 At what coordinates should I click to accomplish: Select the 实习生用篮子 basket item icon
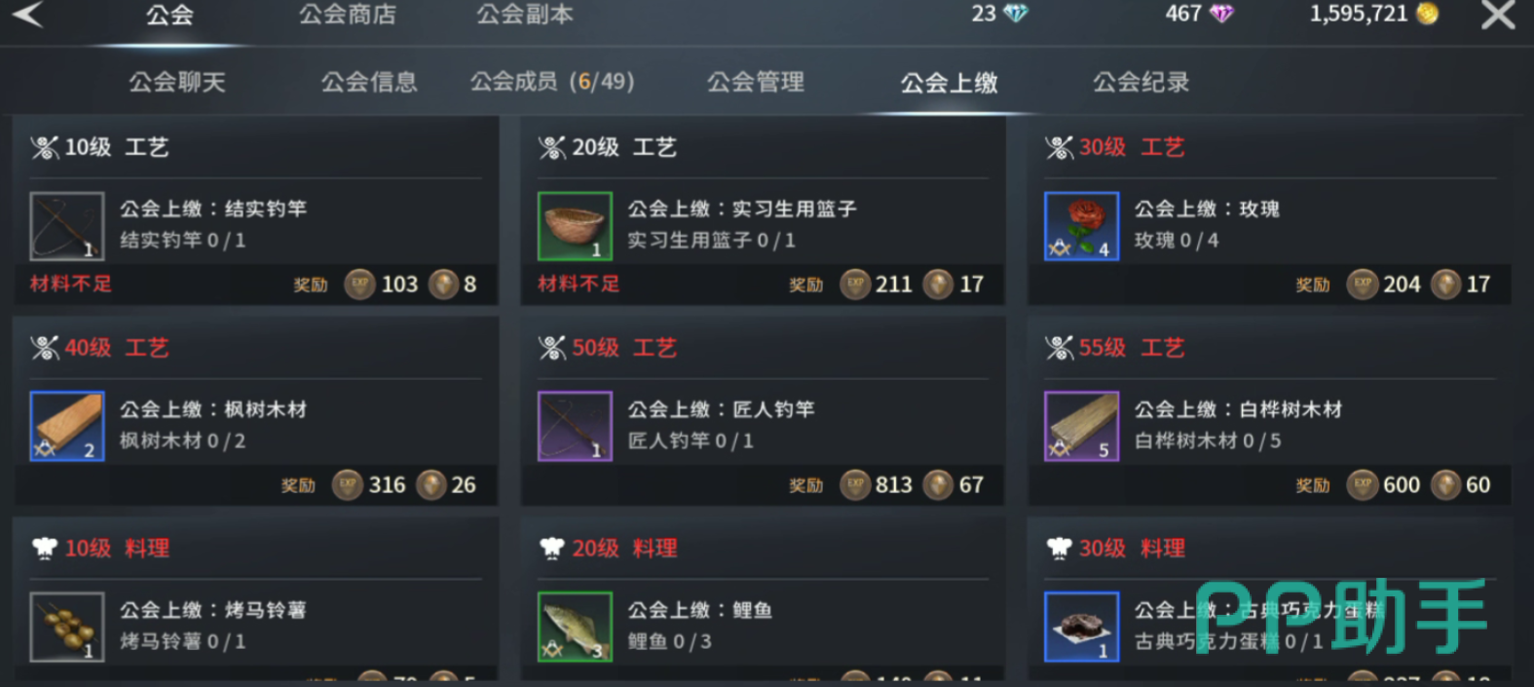(575, 226)
